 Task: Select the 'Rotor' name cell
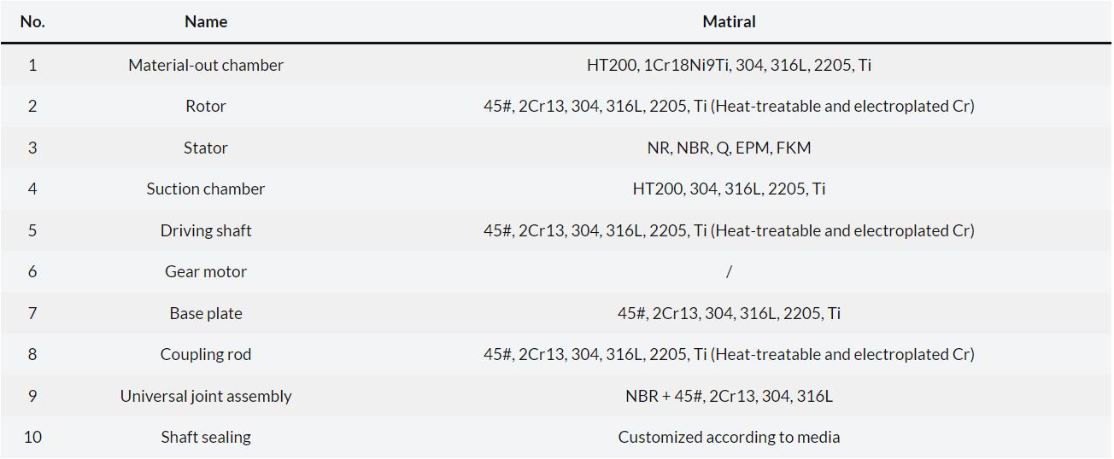coord(206,106)
